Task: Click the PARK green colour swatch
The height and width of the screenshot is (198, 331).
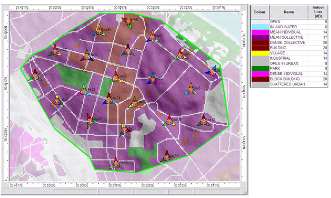Action: [260, 69]
